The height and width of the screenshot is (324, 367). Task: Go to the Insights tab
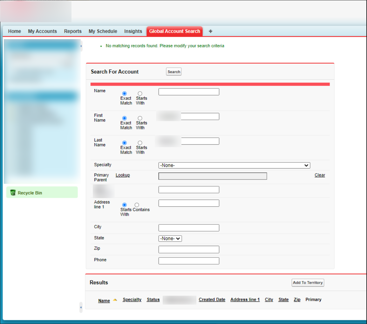[133, 31]
